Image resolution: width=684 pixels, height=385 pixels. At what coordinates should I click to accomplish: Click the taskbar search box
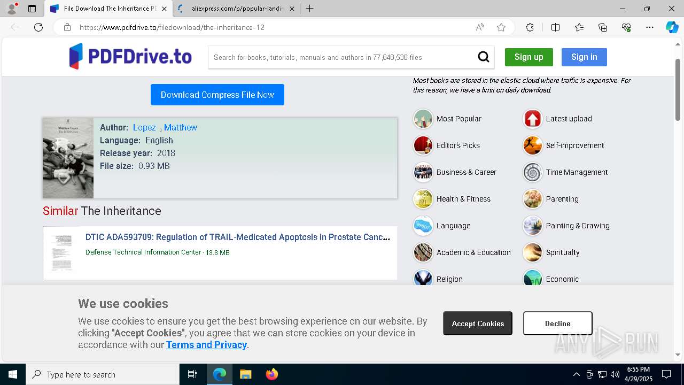point(103,374)
